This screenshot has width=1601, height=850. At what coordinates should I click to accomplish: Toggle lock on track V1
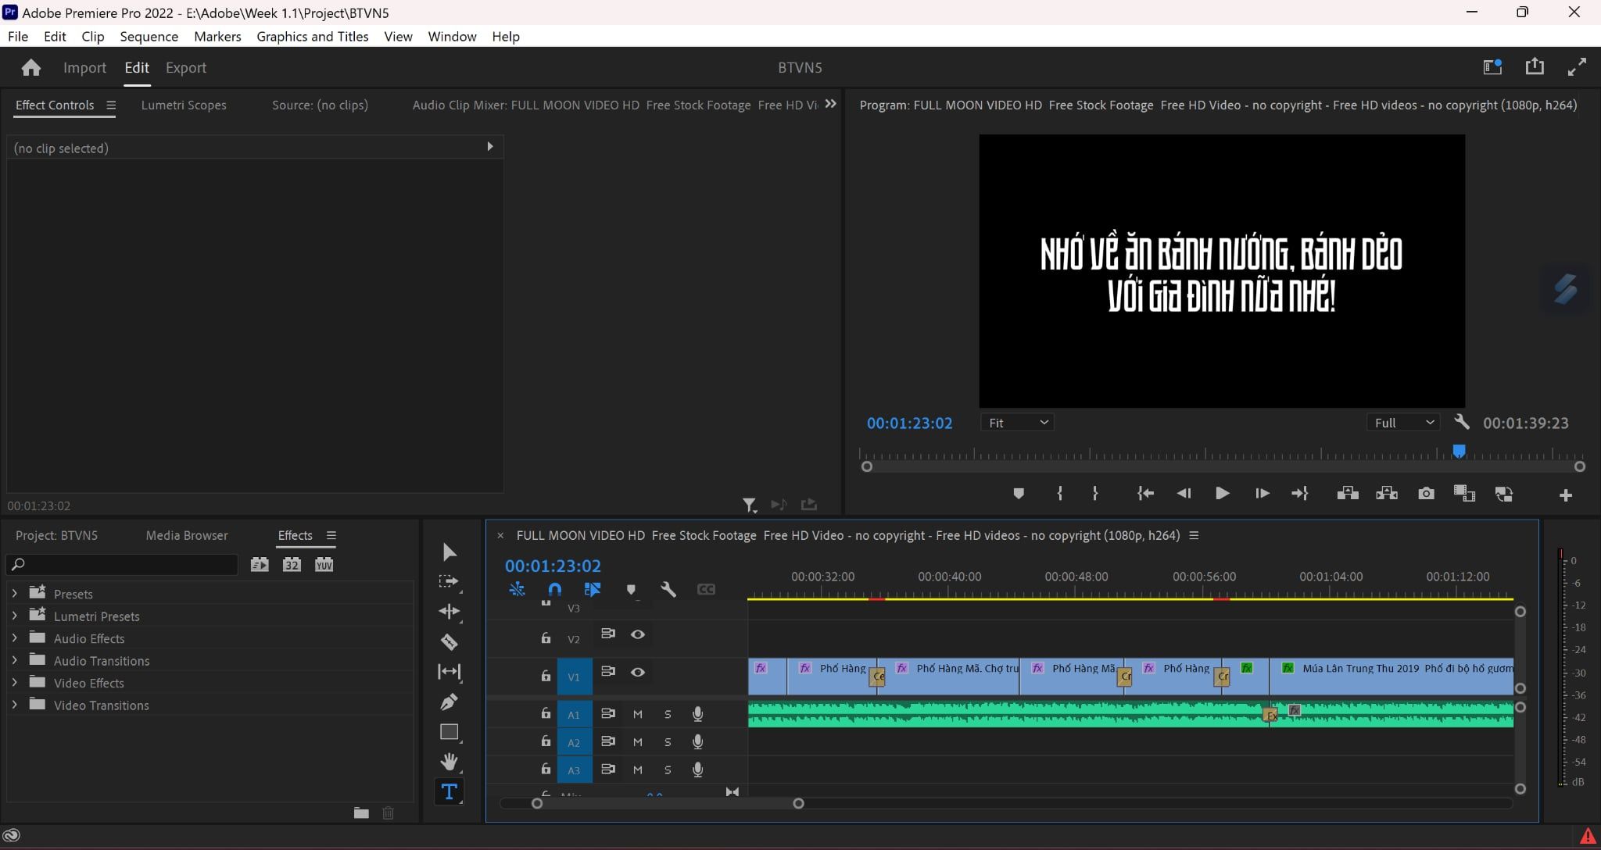tap(546, 676)
